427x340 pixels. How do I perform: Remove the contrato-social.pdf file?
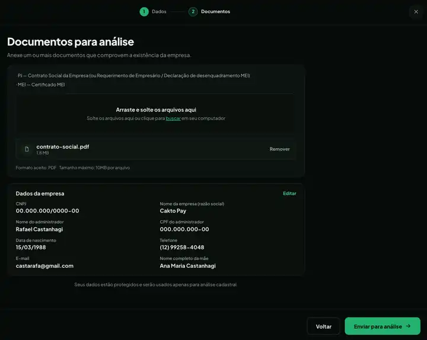tap(280, 149)
